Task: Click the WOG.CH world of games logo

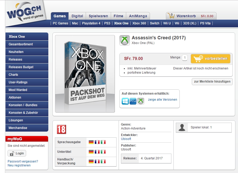Action: (x=26, y=13)
